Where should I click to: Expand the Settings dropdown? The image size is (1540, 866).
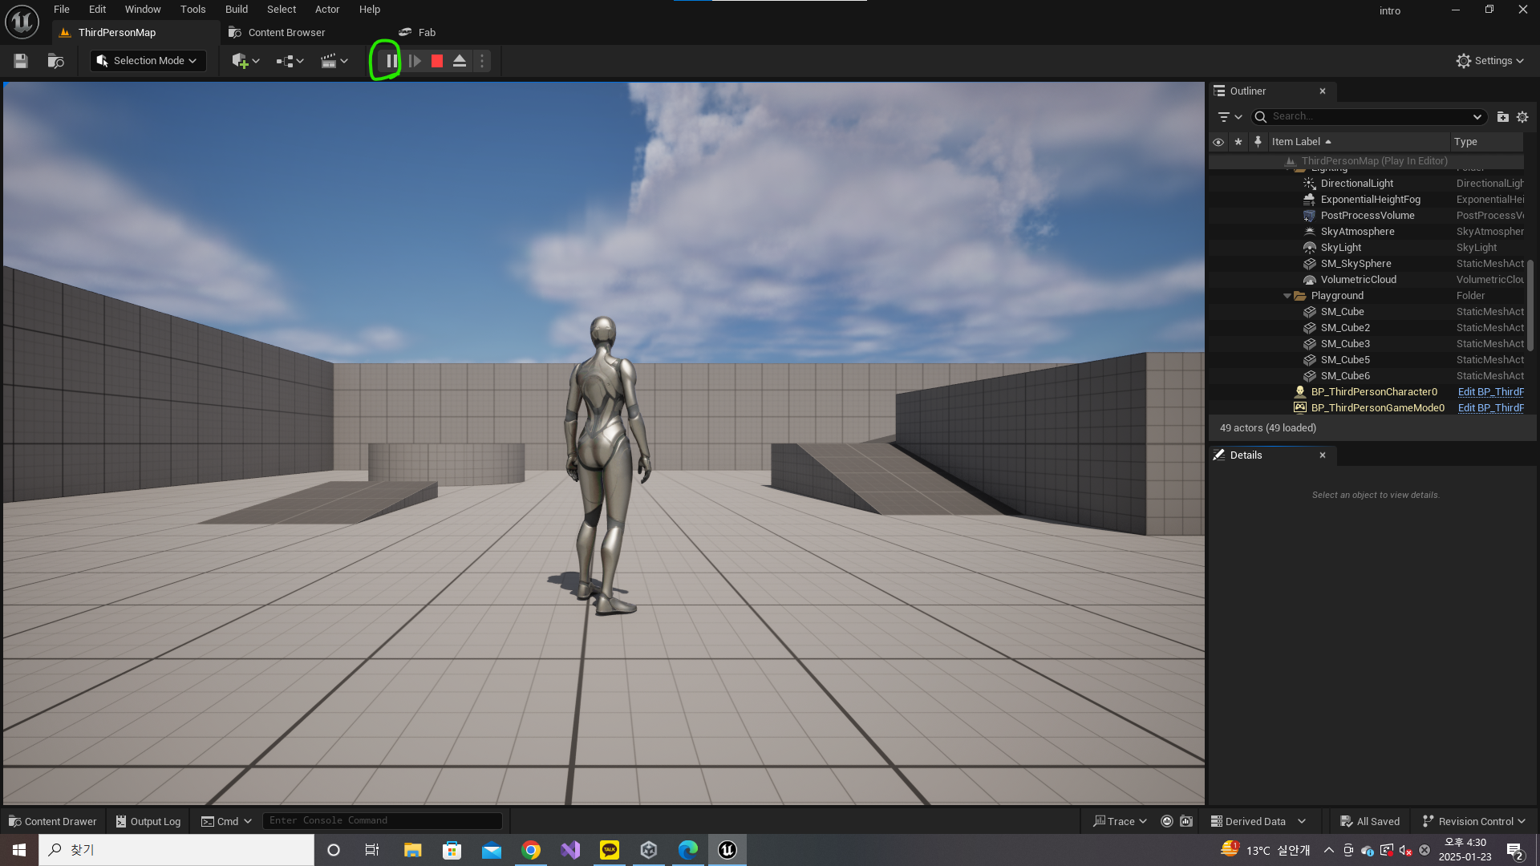tap(1490, 61)
